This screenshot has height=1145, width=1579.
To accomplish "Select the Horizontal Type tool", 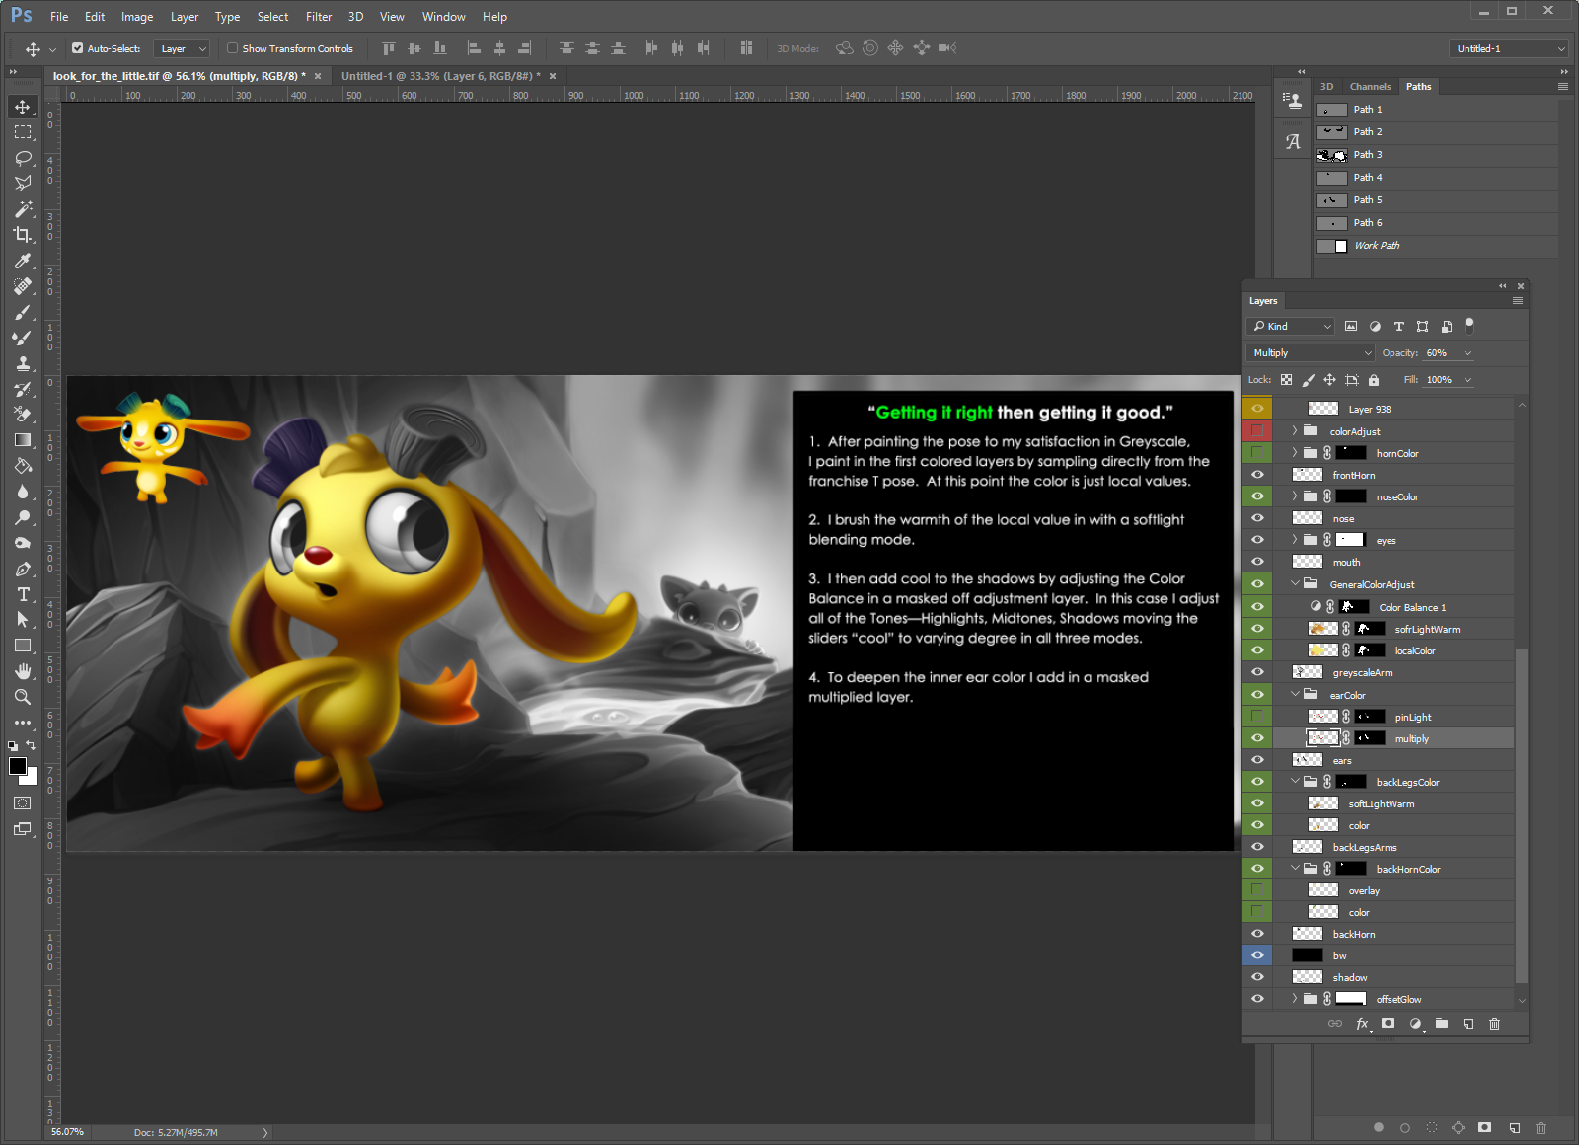I will [x=23, y=594].
